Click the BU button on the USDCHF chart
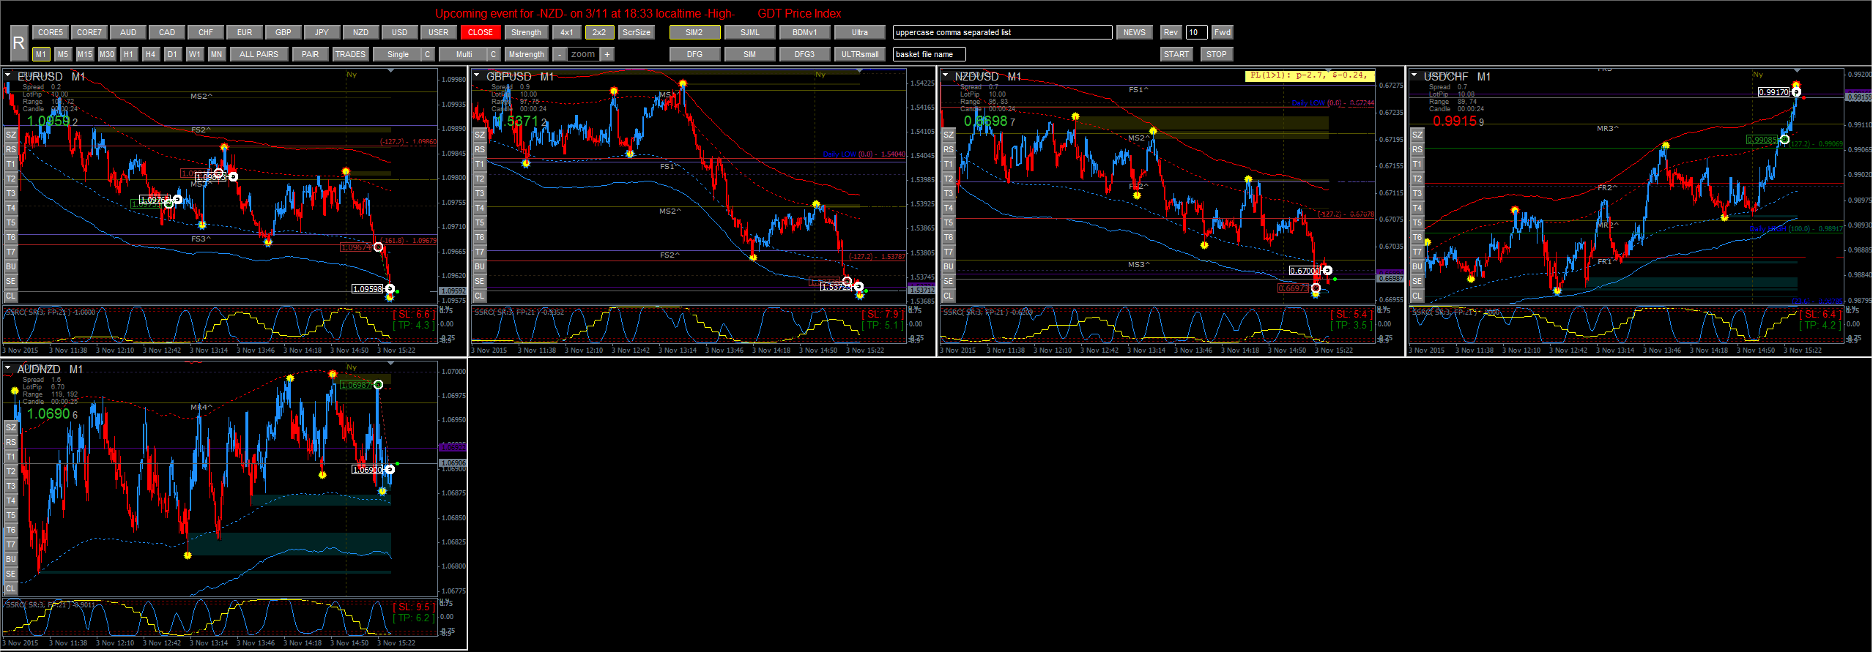The height and width of the screenshot is (652, 1873). (x=1417, y=266)
